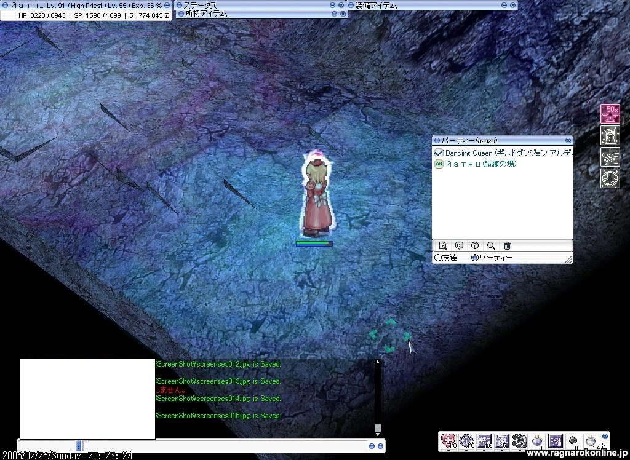The width and height of the screenshot is (630, 460).
Task: Open dropdown arrow under the third hotkey slot
Action: coord(484,450)
